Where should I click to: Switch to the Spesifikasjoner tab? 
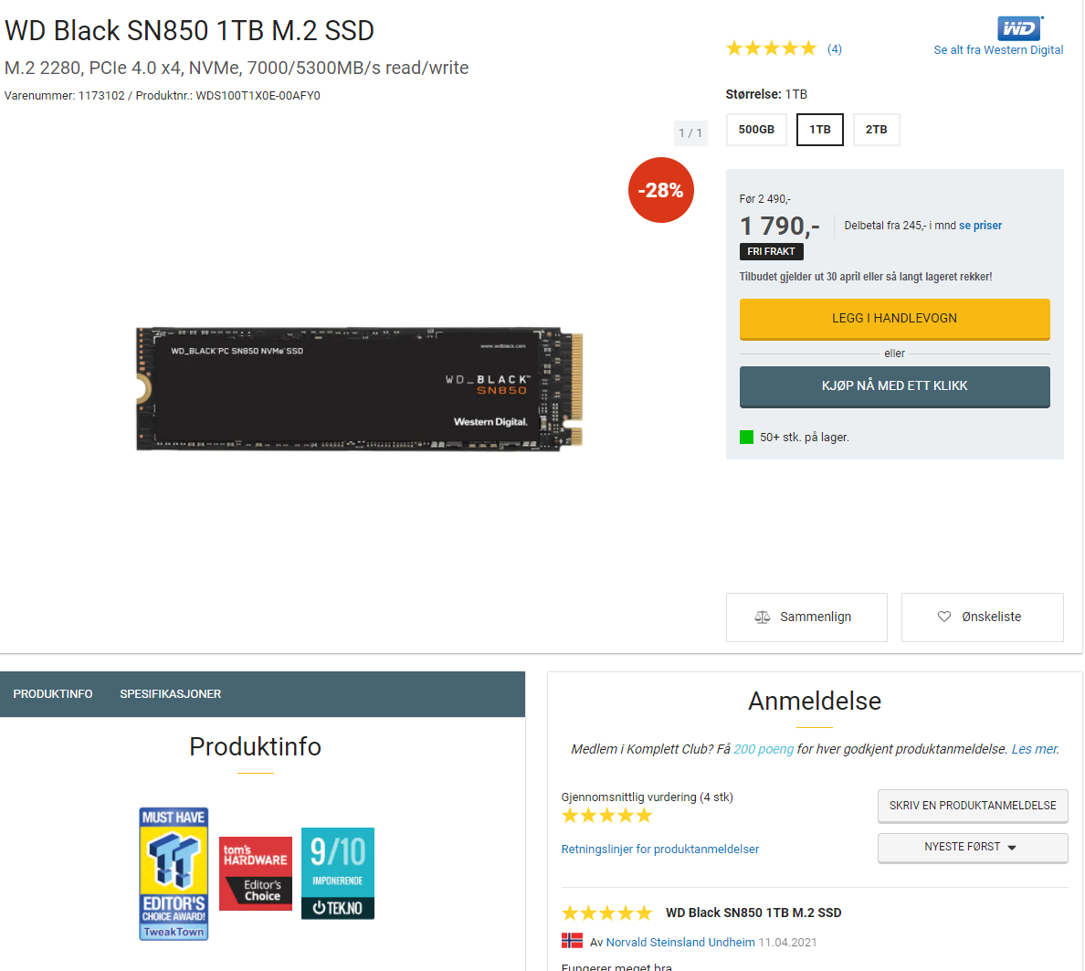tap(170, 693)
